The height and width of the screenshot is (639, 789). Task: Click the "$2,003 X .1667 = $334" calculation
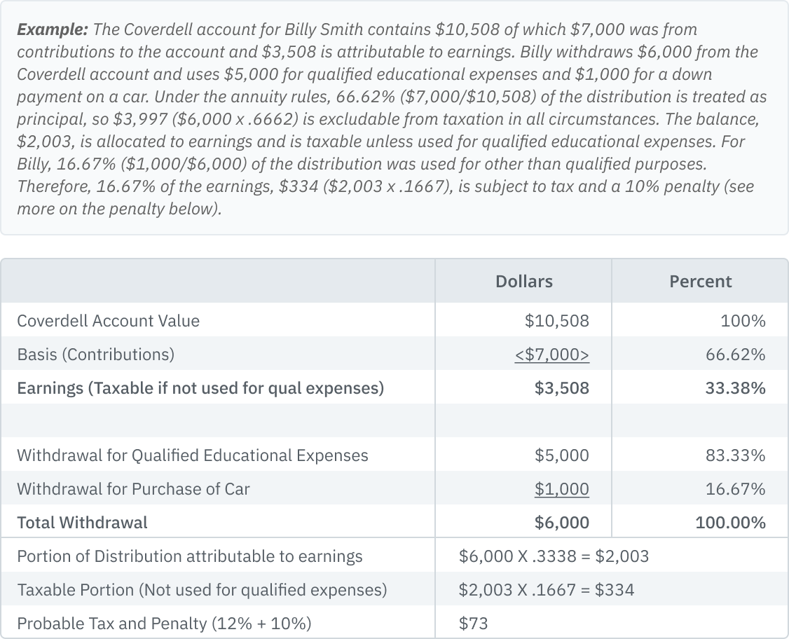tap(547, 590)
